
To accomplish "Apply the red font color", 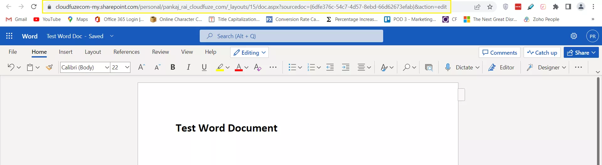I will tap(239, 67).
